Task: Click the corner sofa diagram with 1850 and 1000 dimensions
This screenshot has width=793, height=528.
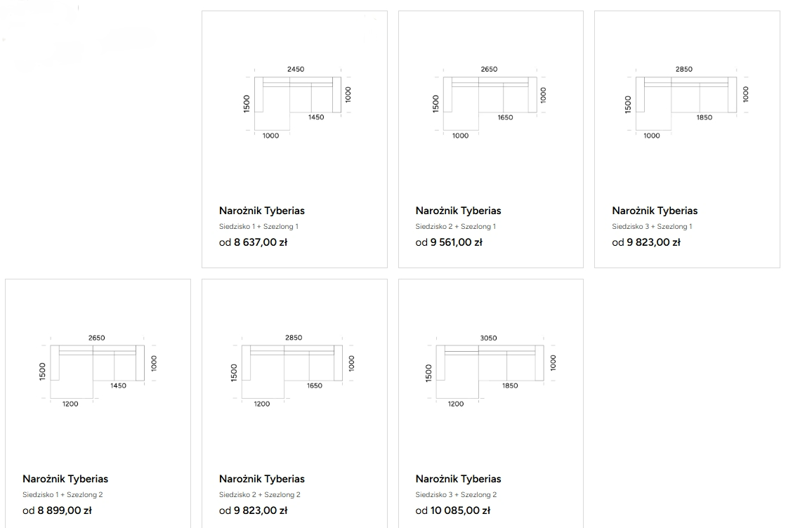Action: (x=686, y=102)
